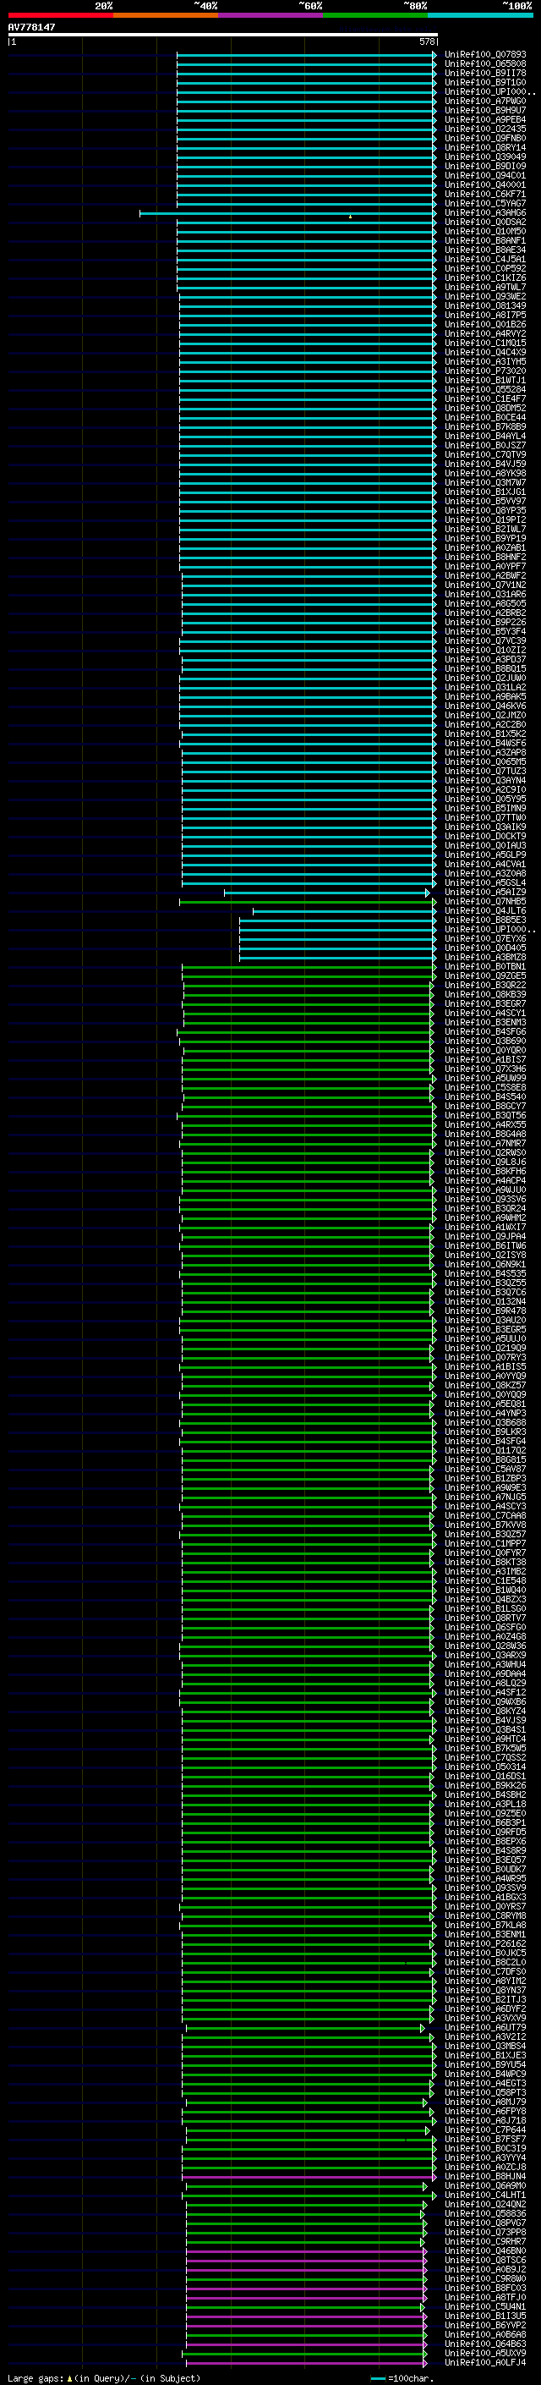Click label UniRef100_B0TBN1

pyautogui.click(x=485, y=966)
